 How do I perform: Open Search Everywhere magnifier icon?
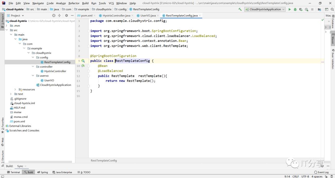332,9
